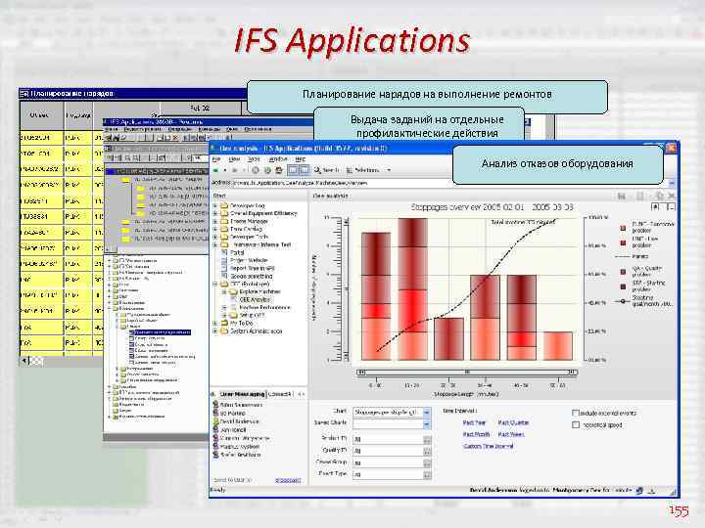
Task: Click the first user icon in messaging list
Action: click(x=215, y=405)
